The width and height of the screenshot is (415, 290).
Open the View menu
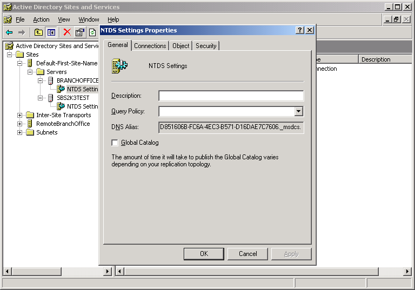(x=64, y=19)
